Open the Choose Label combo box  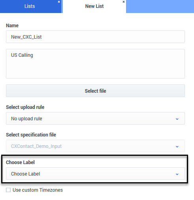(95, 174)
